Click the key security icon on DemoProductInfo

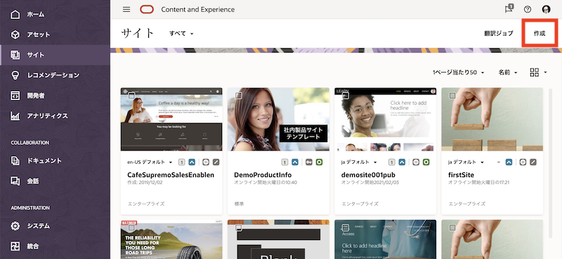(308, 162)
